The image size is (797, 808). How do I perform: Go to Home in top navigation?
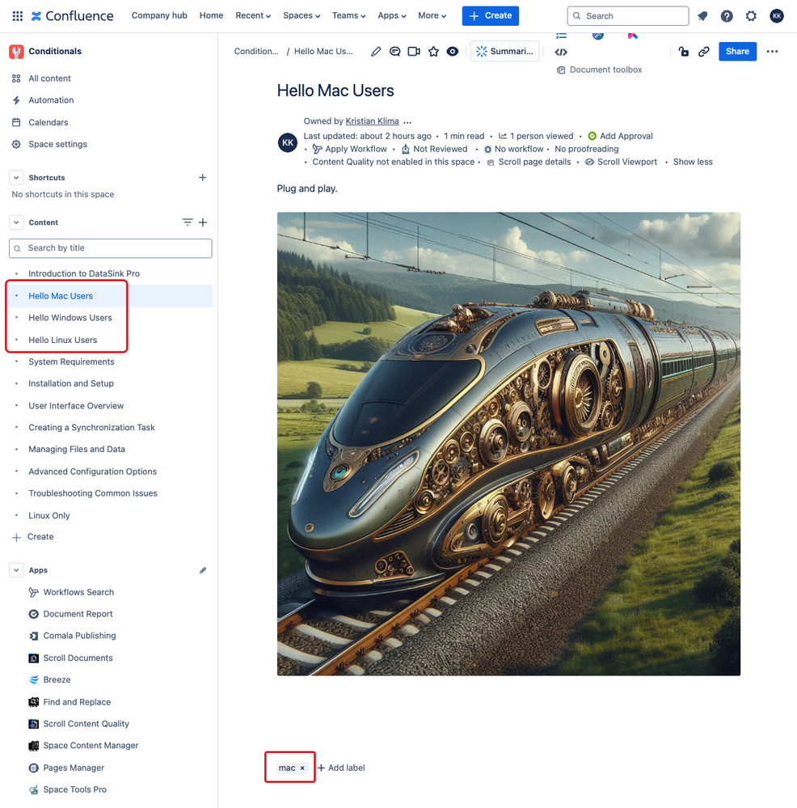(211, 15)
